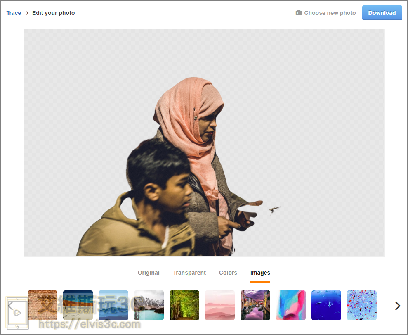Screen dimensions: 408x335
Task: Choose the sunset beach background thumbnail
Action: coord(78,305)
